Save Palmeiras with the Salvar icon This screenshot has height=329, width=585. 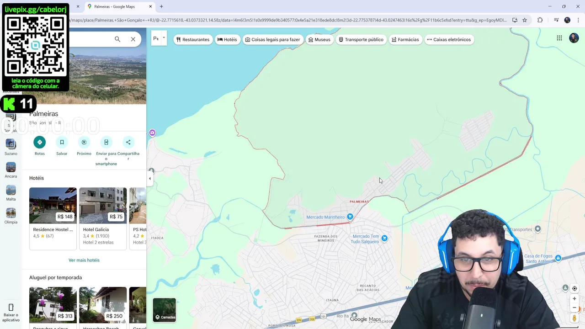62,142
